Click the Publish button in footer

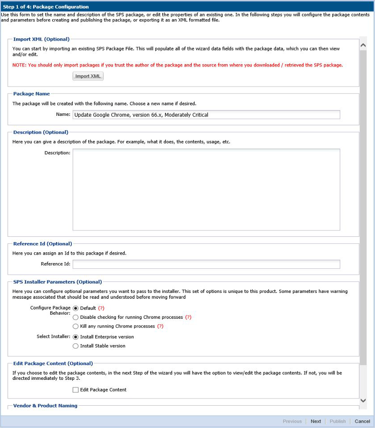(x=338, y=421)
